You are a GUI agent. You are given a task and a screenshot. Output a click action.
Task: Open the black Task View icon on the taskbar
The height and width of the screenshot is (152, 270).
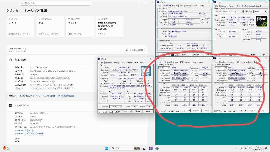pos(144,148)
